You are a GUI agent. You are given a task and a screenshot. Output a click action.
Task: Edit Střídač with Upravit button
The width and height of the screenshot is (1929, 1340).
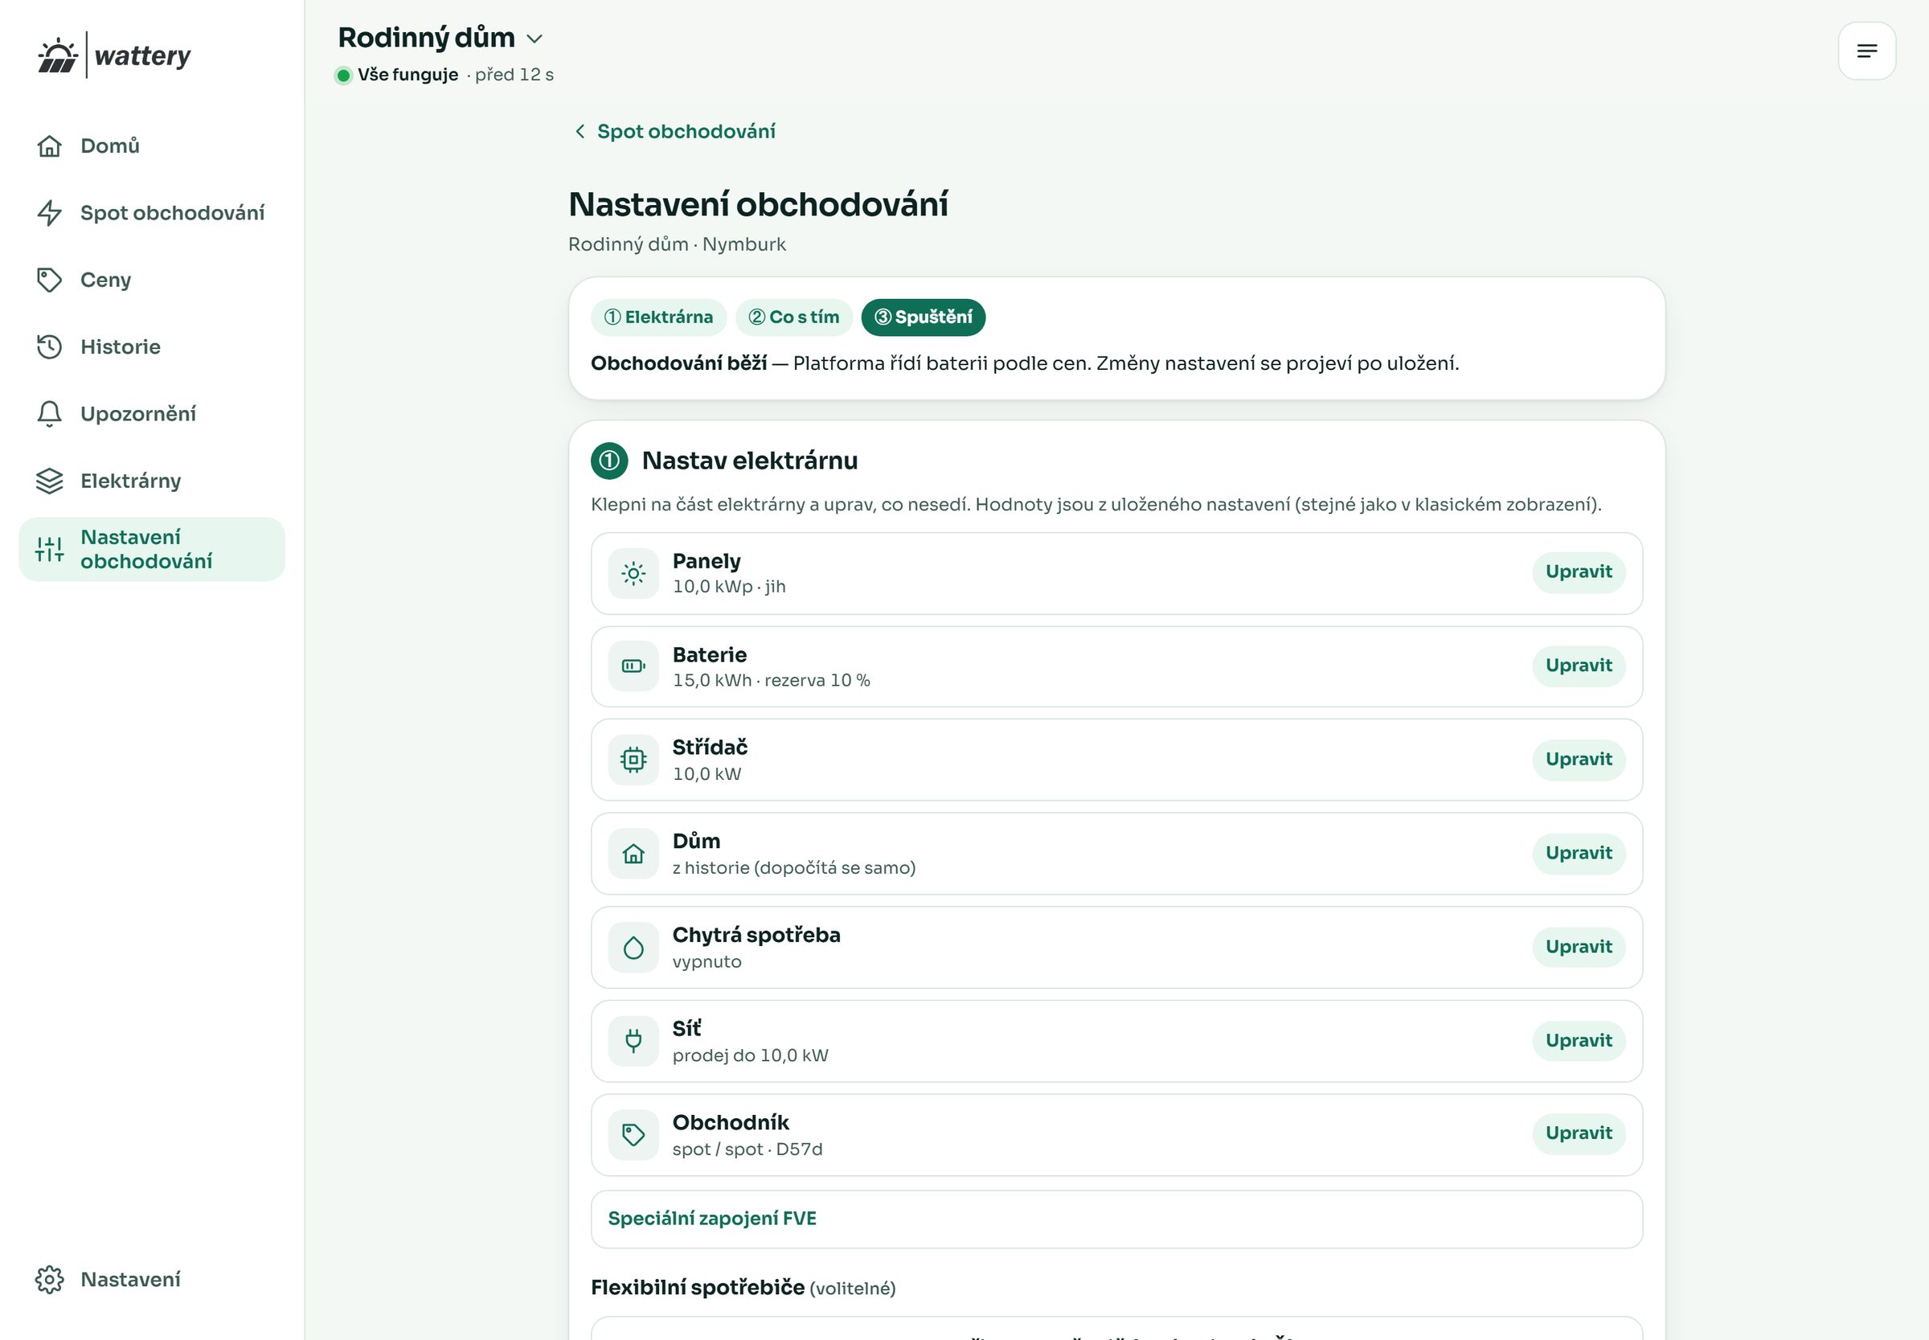click(x=1578, y=760)
